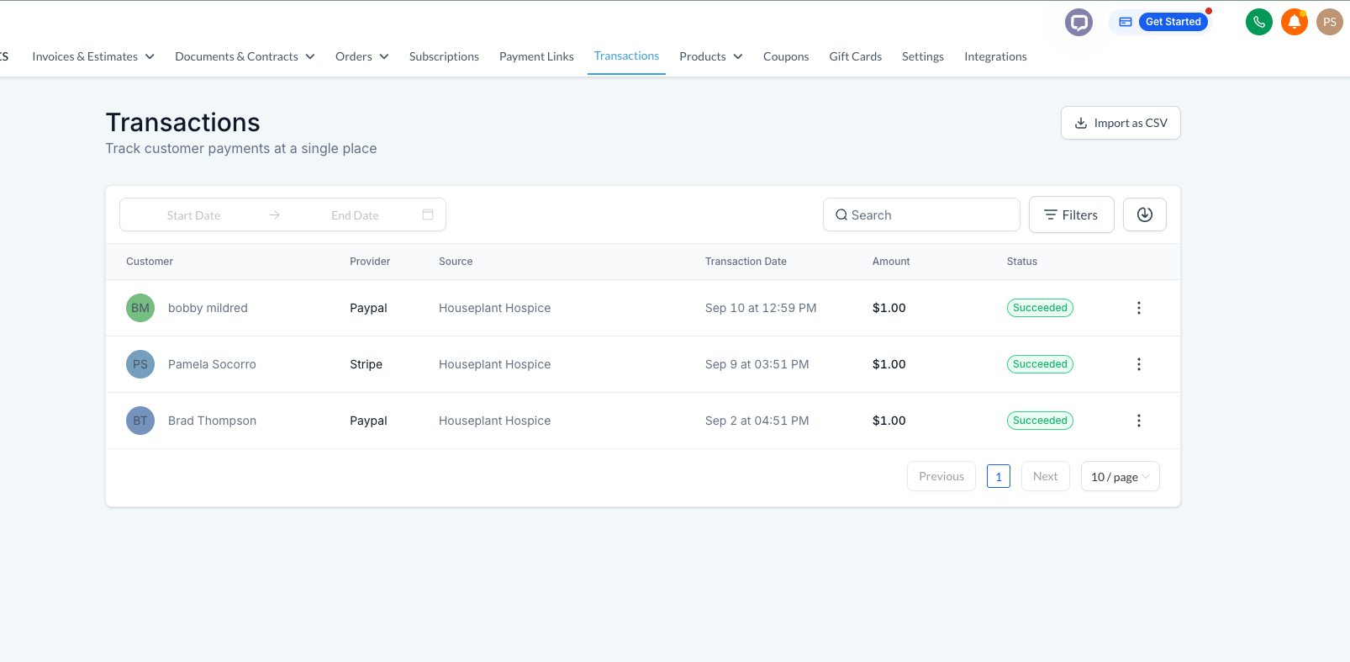Click the Previous page button

click(x=941, y=476)
